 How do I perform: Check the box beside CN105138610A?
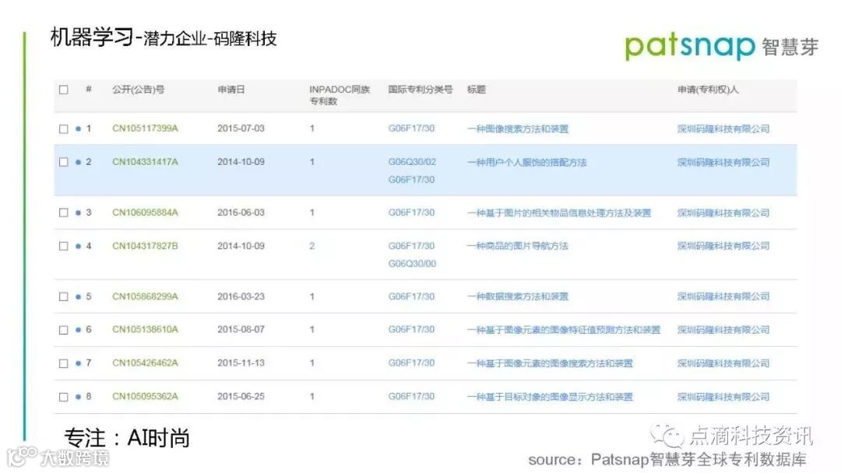(64, 330)
